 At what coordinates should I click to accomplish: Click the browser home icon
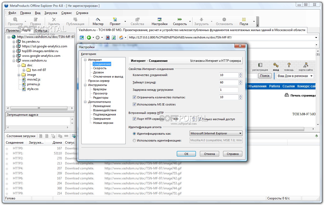click(x=121, y=38)
